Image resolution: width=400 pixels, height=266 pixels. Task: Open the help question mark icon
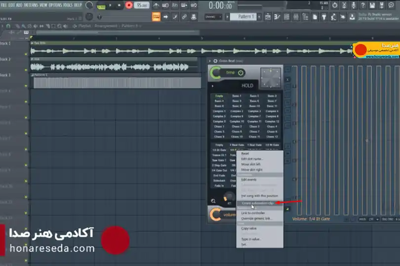363,5
